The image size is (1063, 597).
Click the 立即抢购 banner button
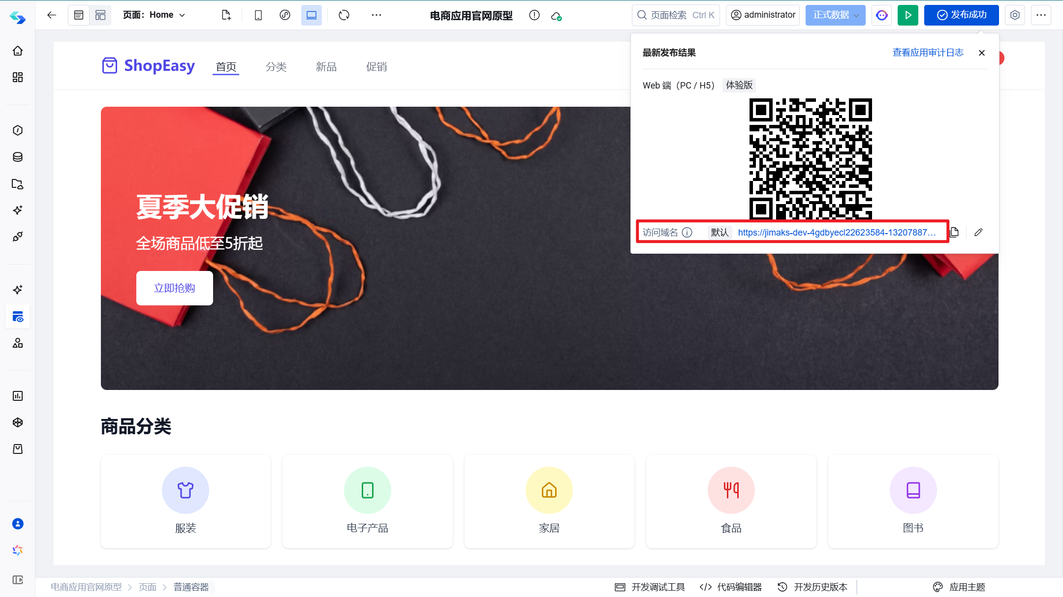click(x=174, y=288)
